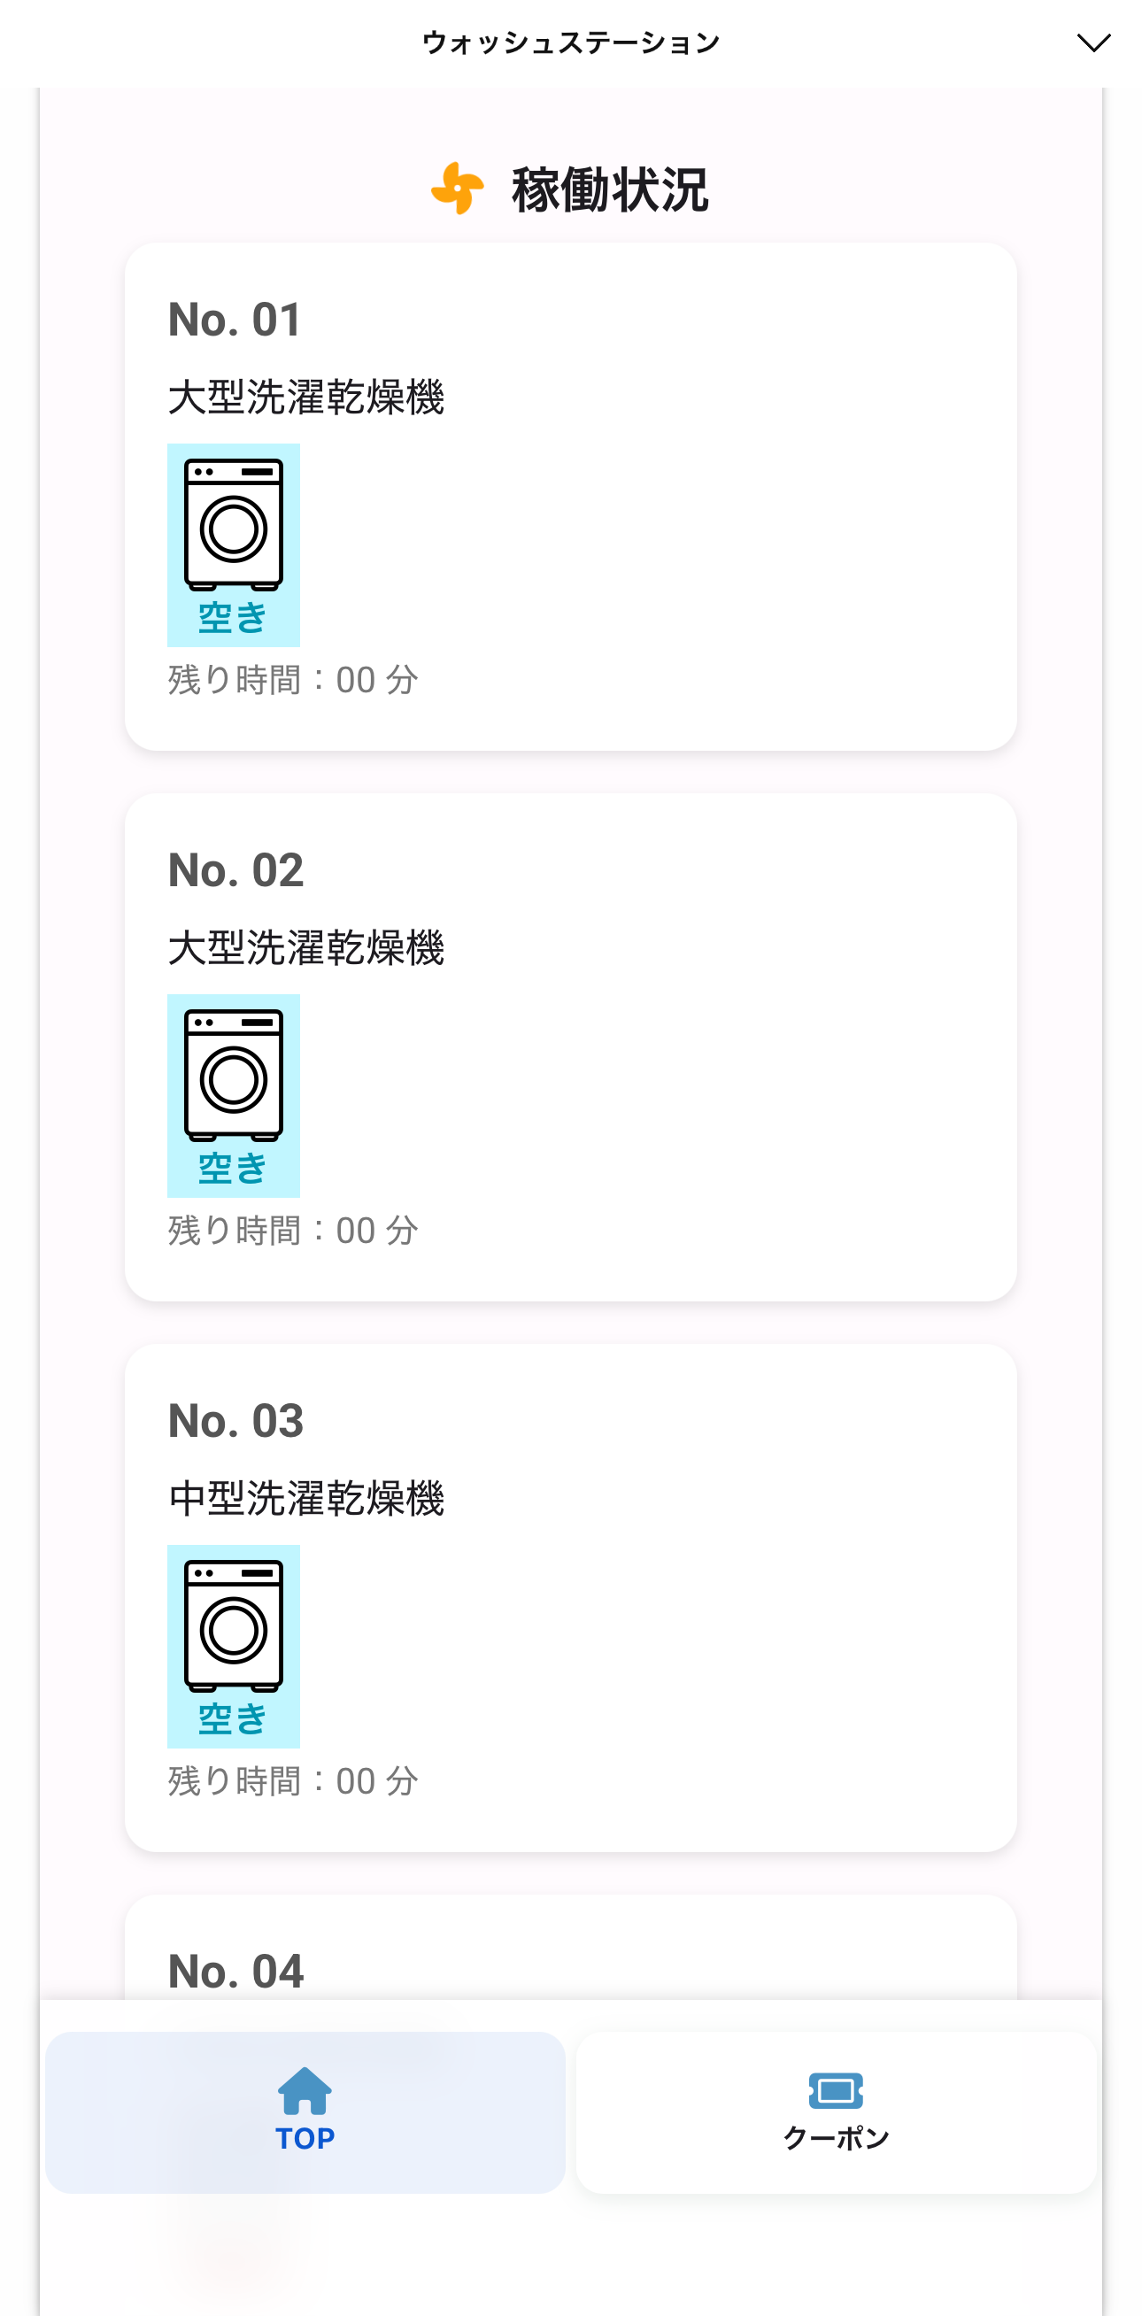This screenshot has width=1142, height=2316.
Task: Tap the coupon ticket icon
Action: coord(836,2090)
